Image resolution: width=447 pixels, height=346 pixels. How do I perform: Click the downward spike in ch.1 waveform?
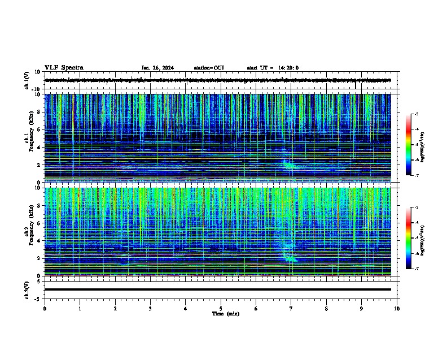(x=356, y=85)
